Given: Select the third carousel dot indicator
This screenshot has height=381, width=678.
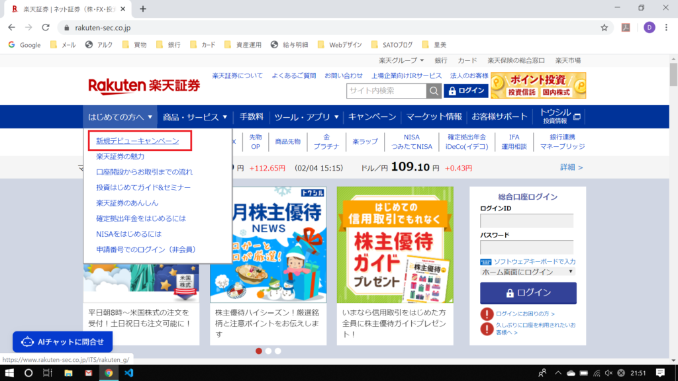Looking at the screenshot, I should coord(278,351).
